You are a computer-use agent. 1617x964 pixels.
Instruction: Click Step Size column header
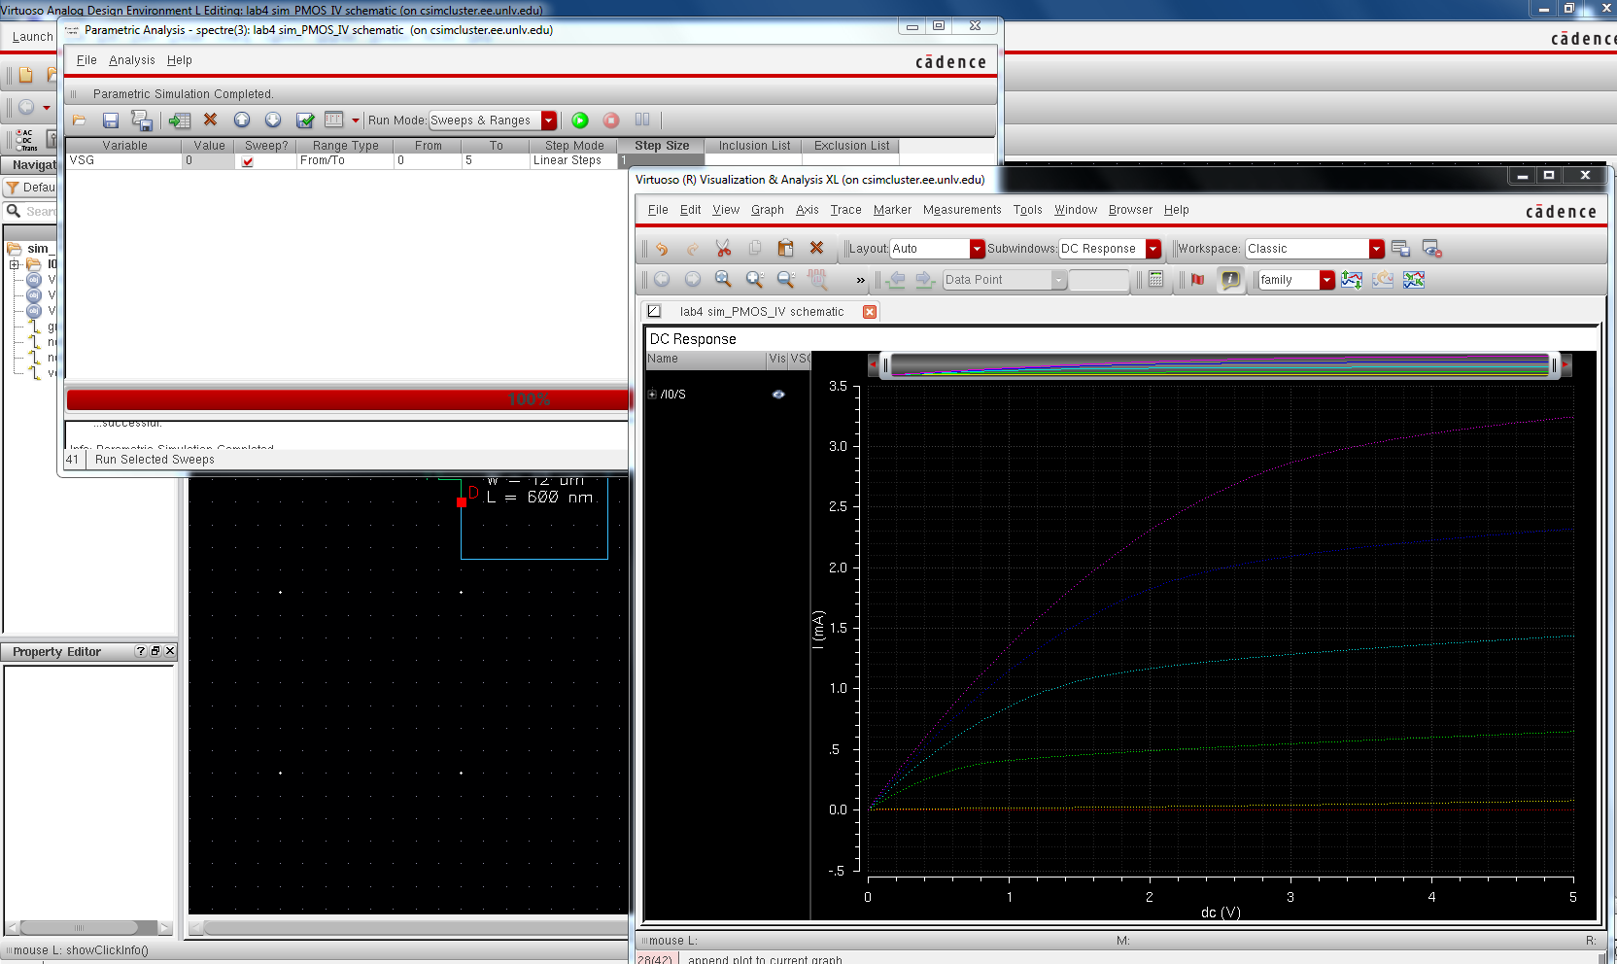click(x=662, y=146)
